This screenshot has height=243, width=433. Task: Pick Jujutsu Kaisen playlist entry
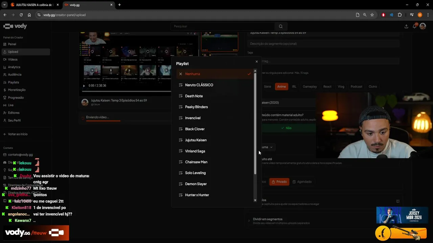click(x=214, y=140)
